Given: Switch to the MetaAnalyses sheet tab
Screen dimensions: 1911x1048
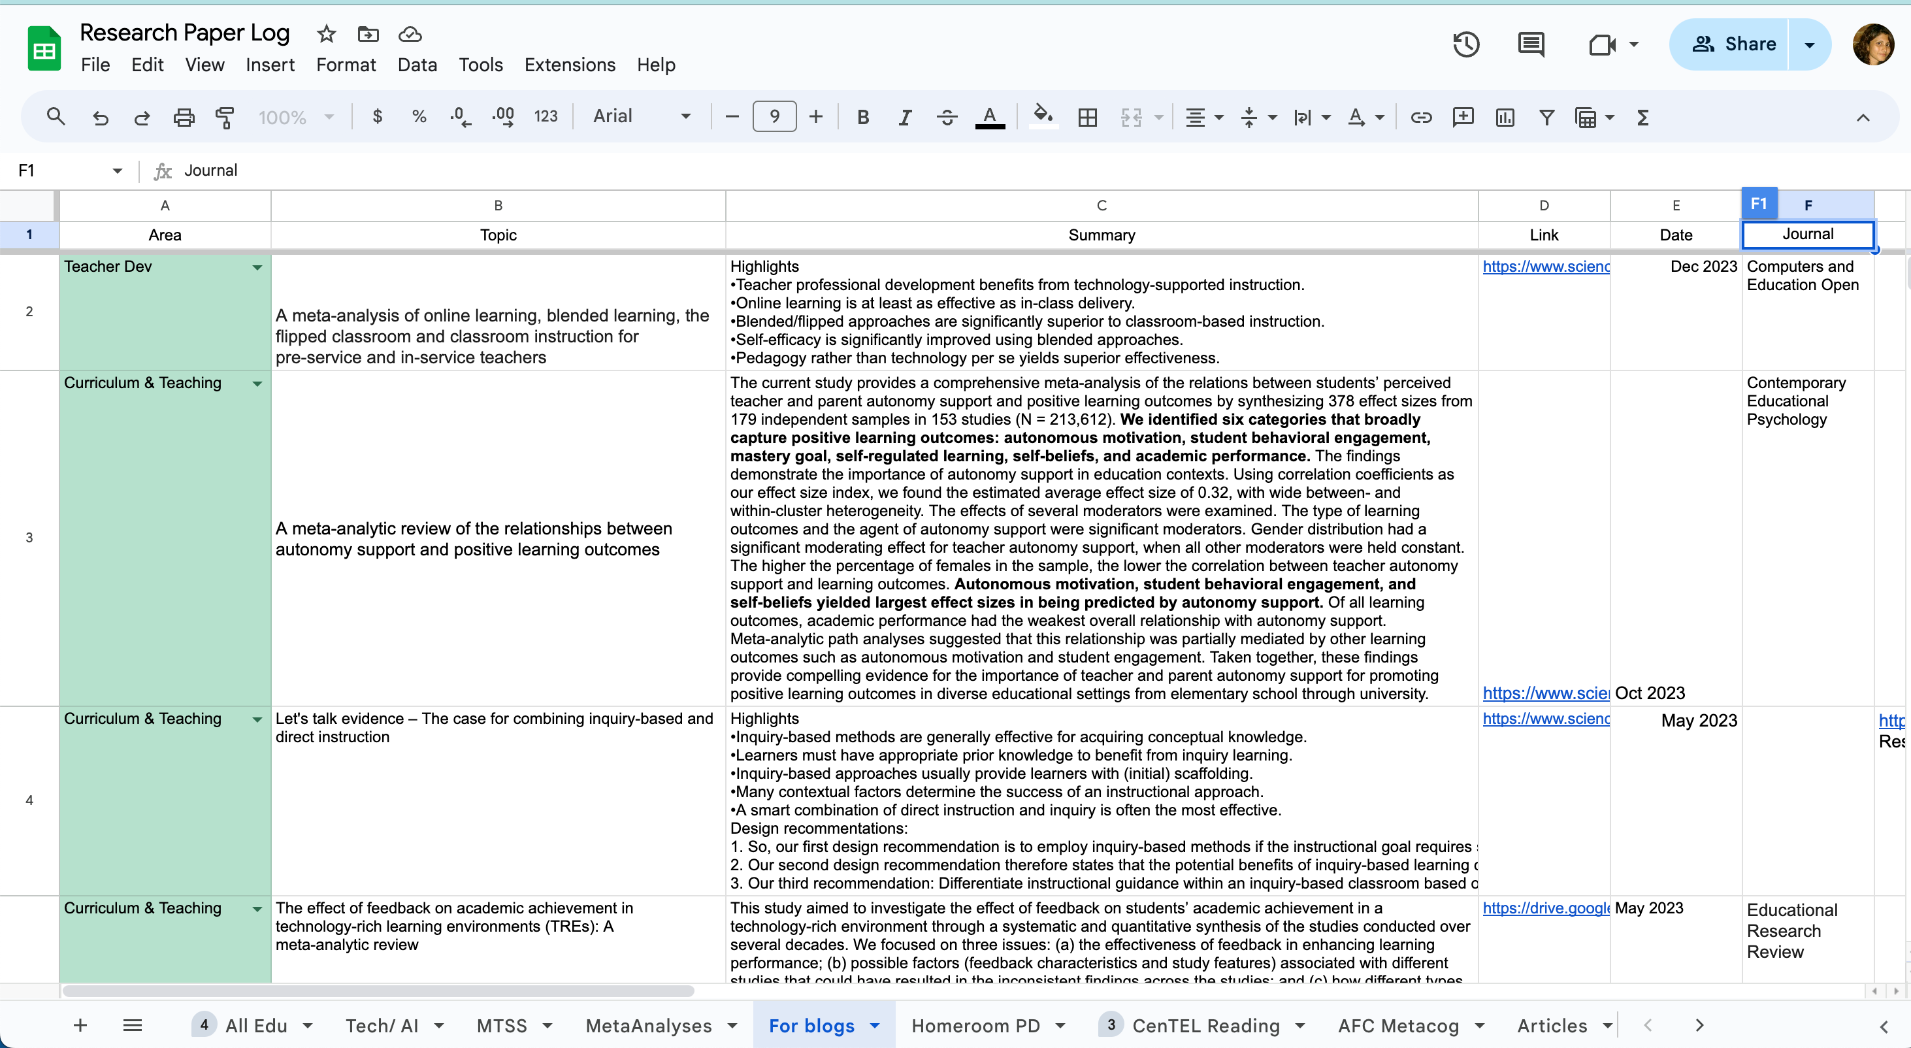Looking at the screenshot, I should click(648, 1026).
